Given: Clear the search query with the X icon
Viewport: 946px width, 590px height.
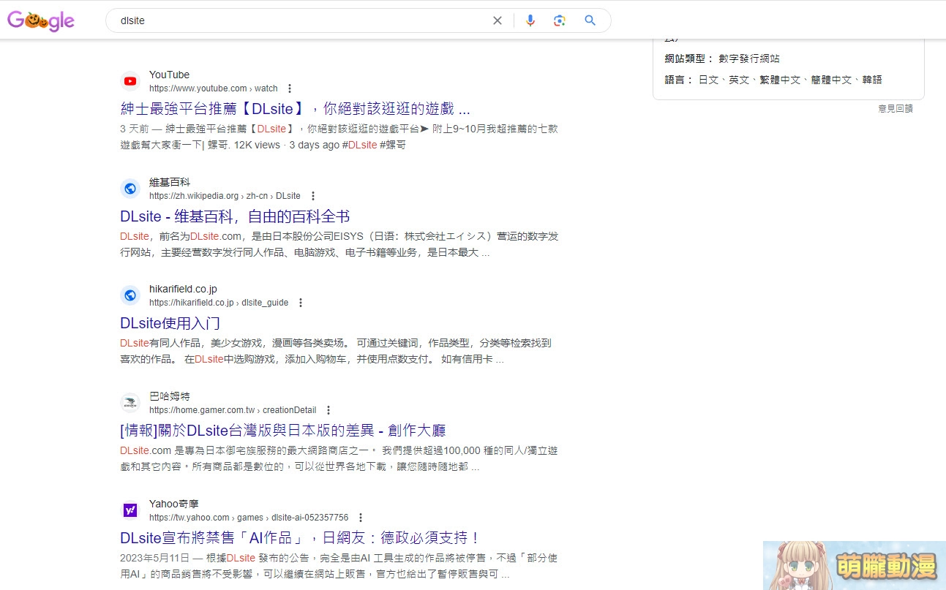Looking at the screenshot, I should (497, 20).
